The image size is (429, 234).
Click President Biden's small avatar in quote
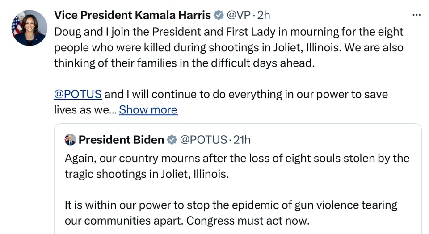(70, 140)
